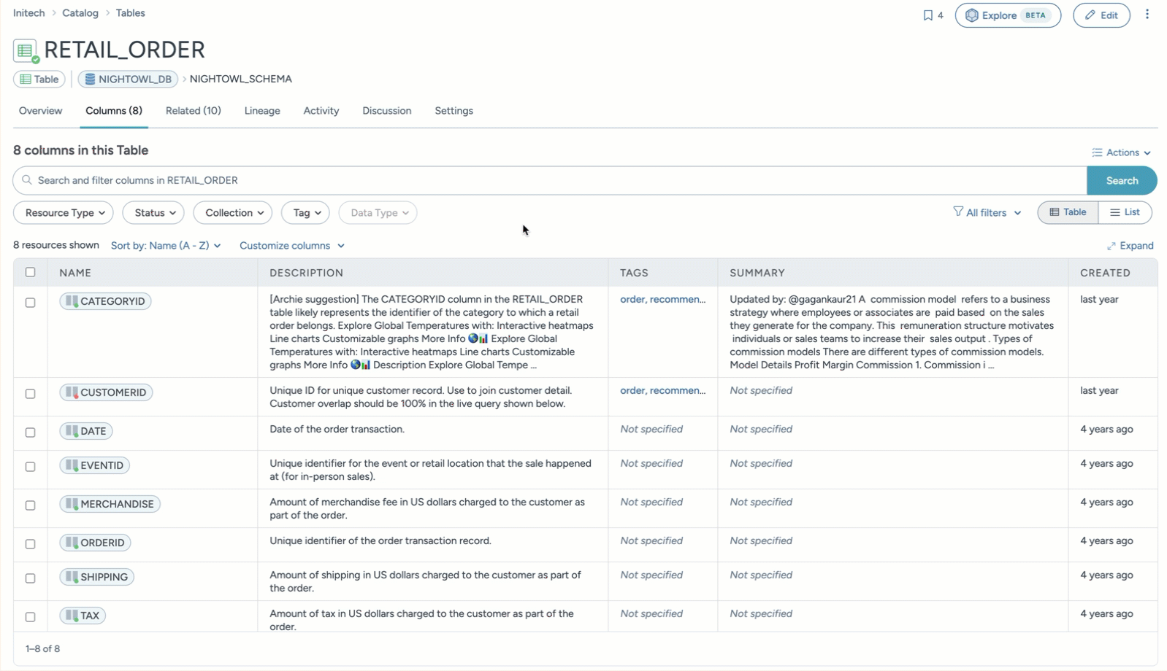The height and width of the screenshot is (671, 1167).
Task: Click the pencil icon on Edit button
Action: coord(1090,15)
